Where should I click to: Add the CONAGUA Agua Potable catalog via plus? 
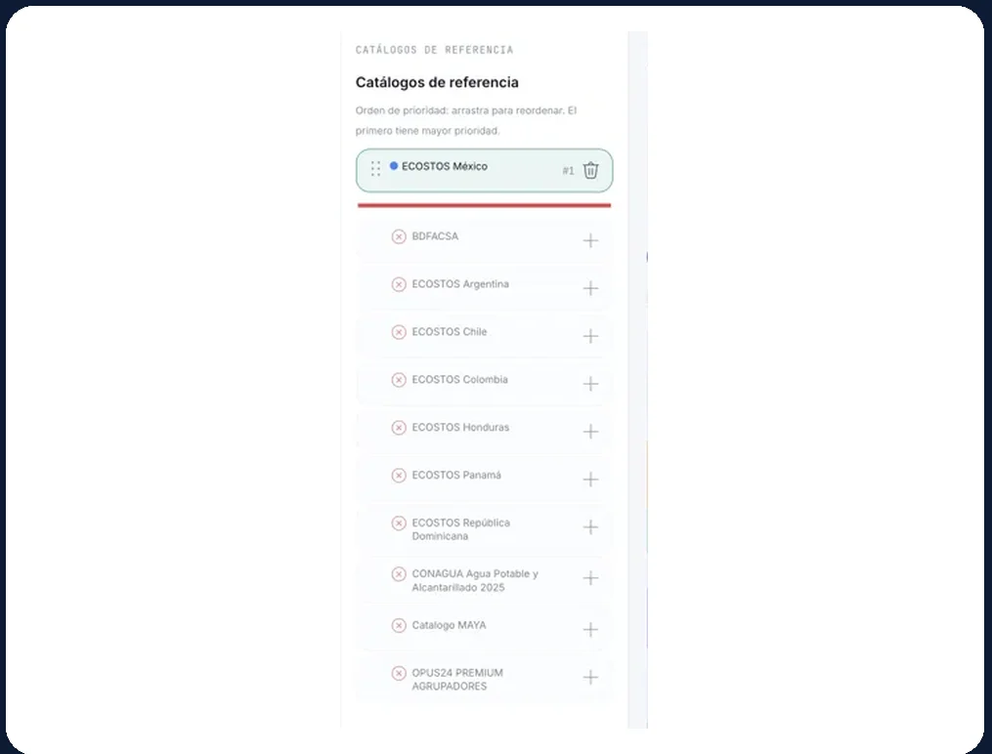[590, 578]
